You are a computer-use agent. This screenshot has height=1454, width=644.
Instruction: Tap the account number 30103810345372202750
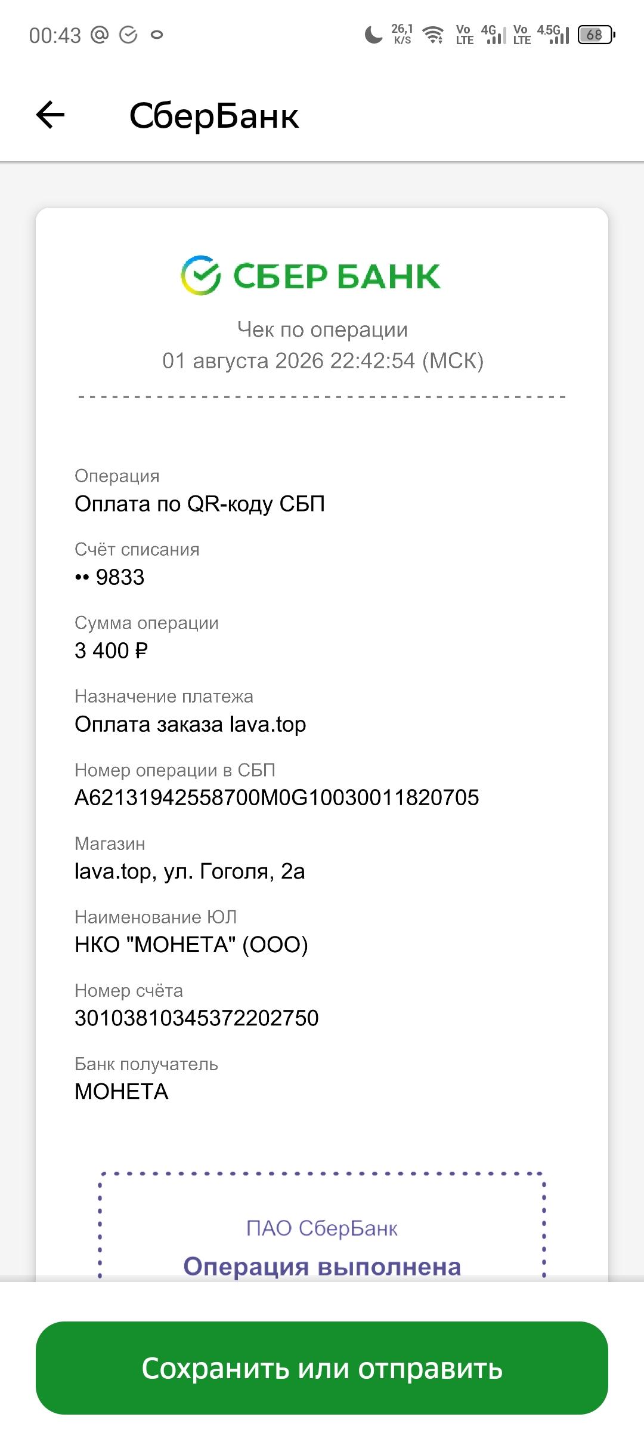[197, 1018]
